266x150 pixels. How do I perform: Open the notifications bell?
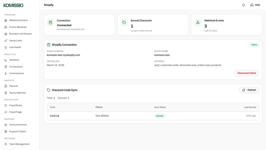(243, 5)
